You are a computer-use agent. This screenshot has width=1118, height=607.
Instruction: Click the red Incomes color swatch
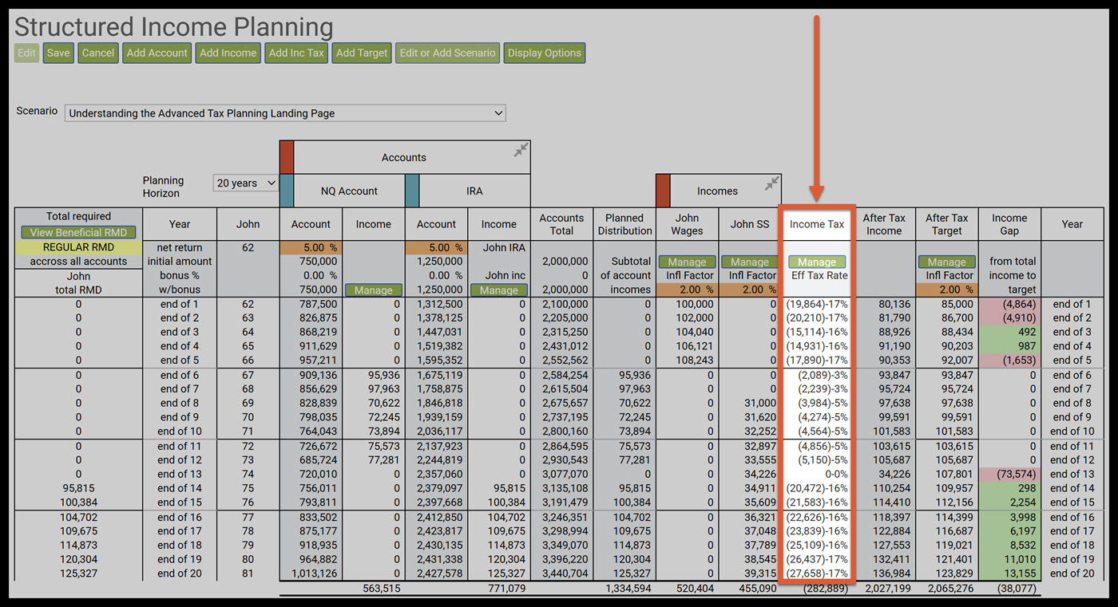coord(663,191)
